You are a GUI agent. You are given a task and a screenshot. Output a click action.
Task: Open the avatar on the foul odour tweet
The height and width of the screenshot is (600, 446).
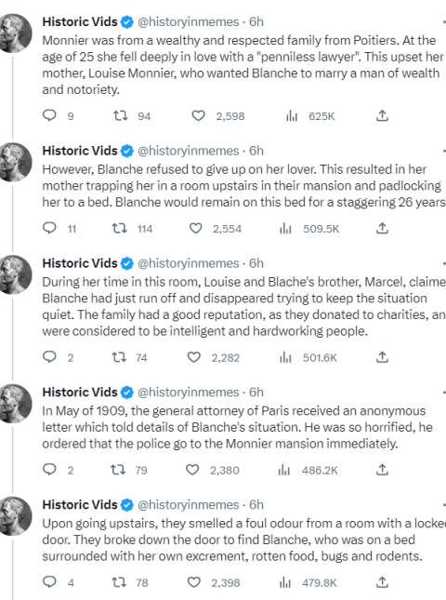click(14, 516)
